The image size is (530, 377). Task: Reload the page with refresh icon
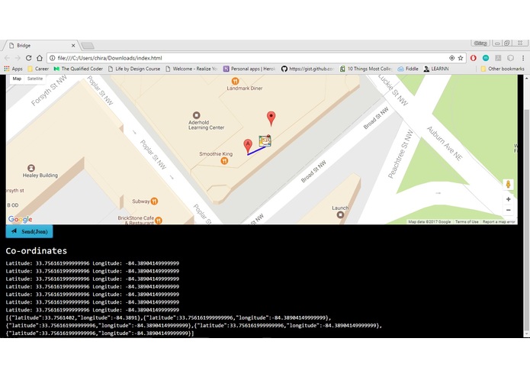[29, 58]
